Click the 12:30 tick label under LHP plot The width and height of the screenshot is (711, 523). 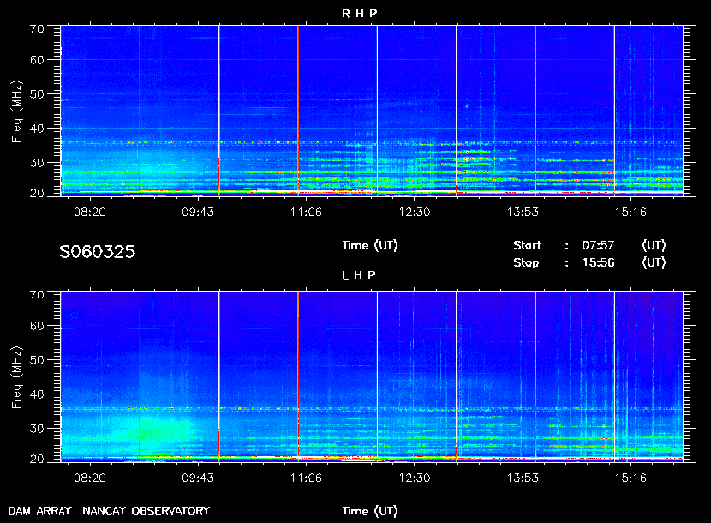[x=414, y=478]
